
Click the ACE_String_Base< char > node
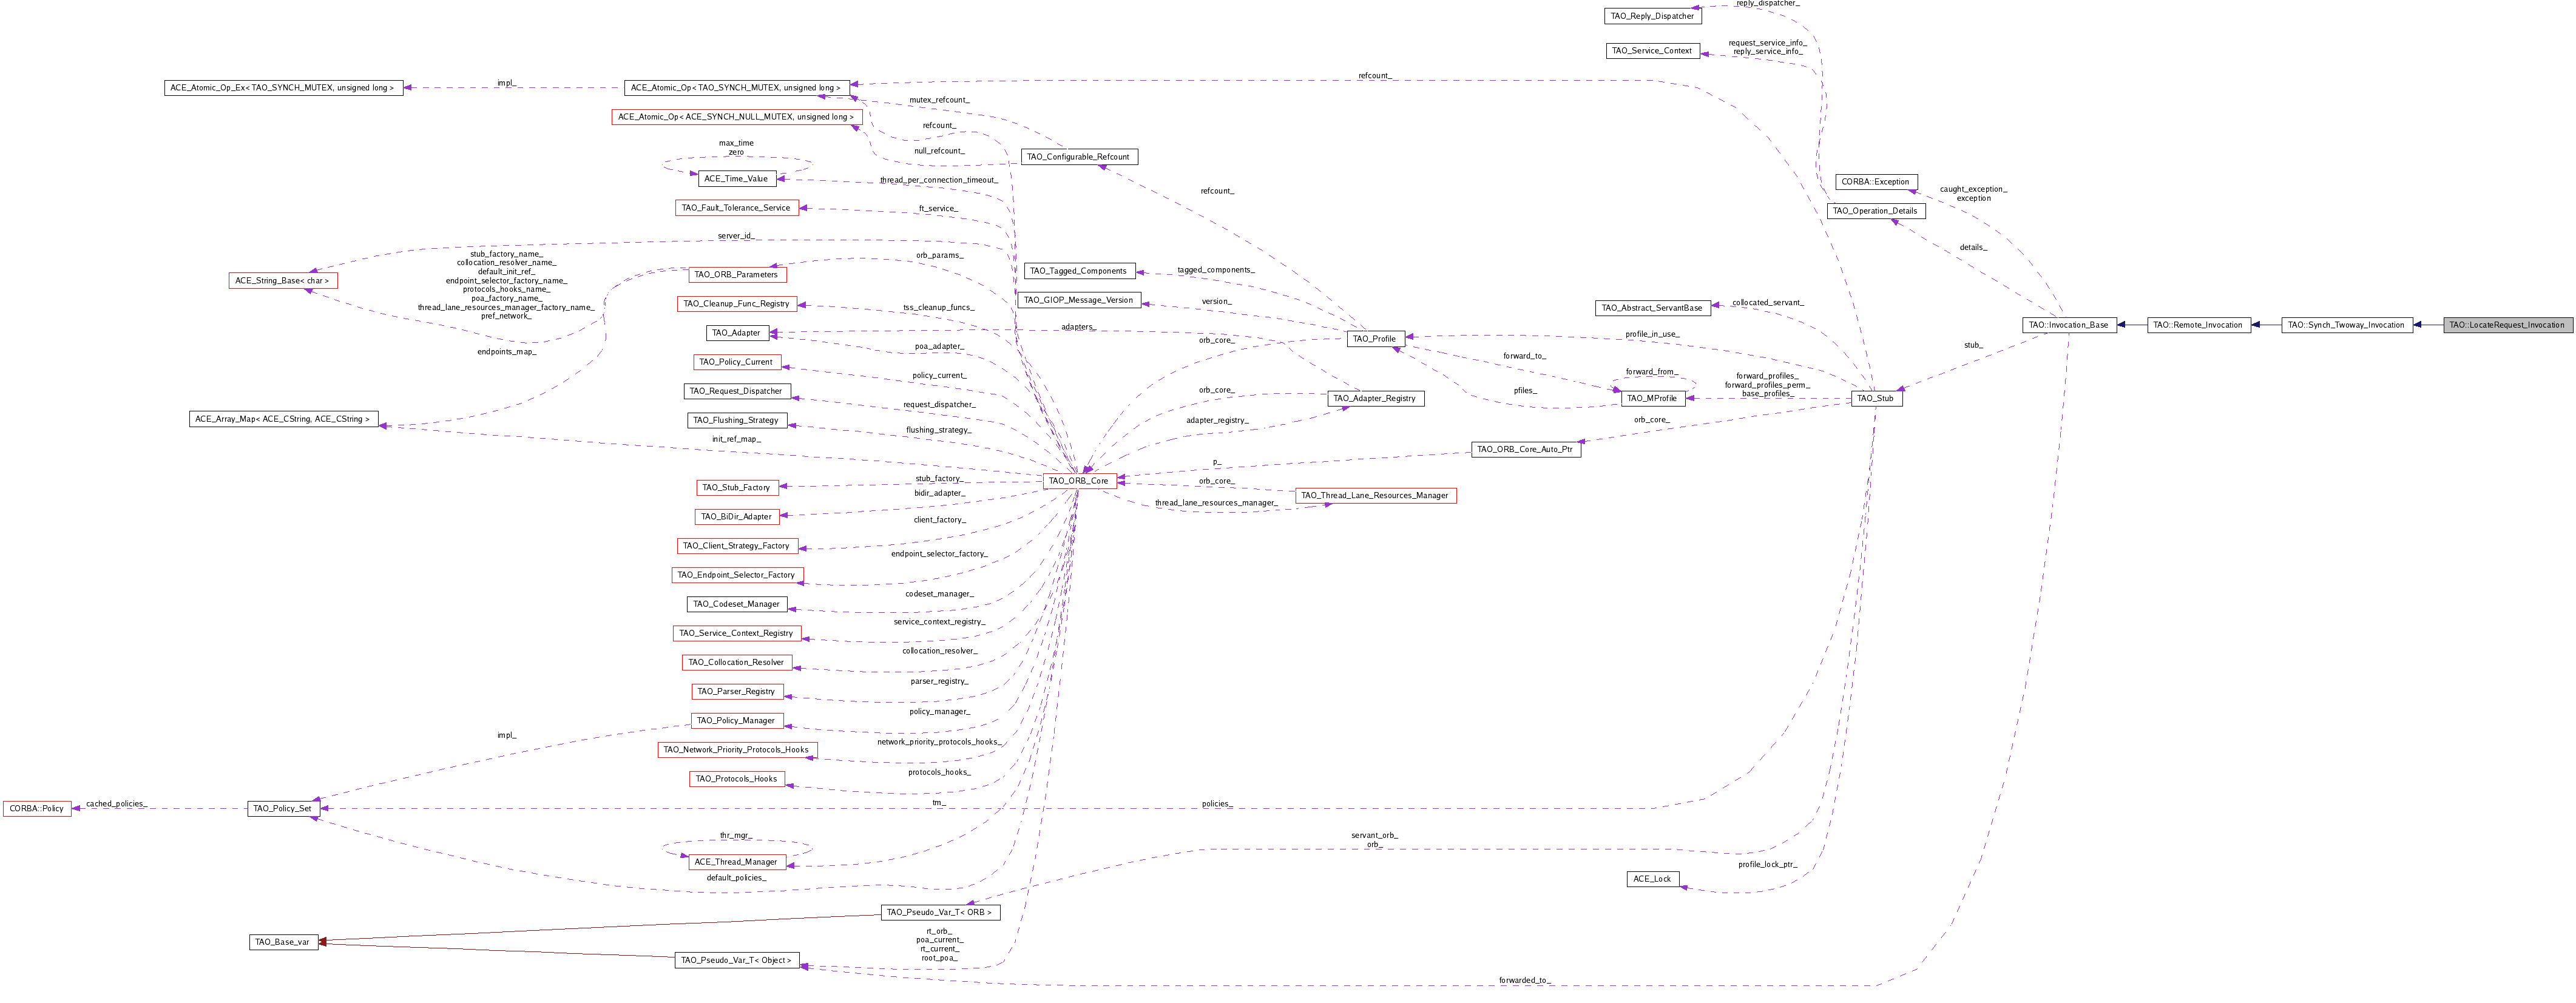pyautogui.click(x=282, y=281)
